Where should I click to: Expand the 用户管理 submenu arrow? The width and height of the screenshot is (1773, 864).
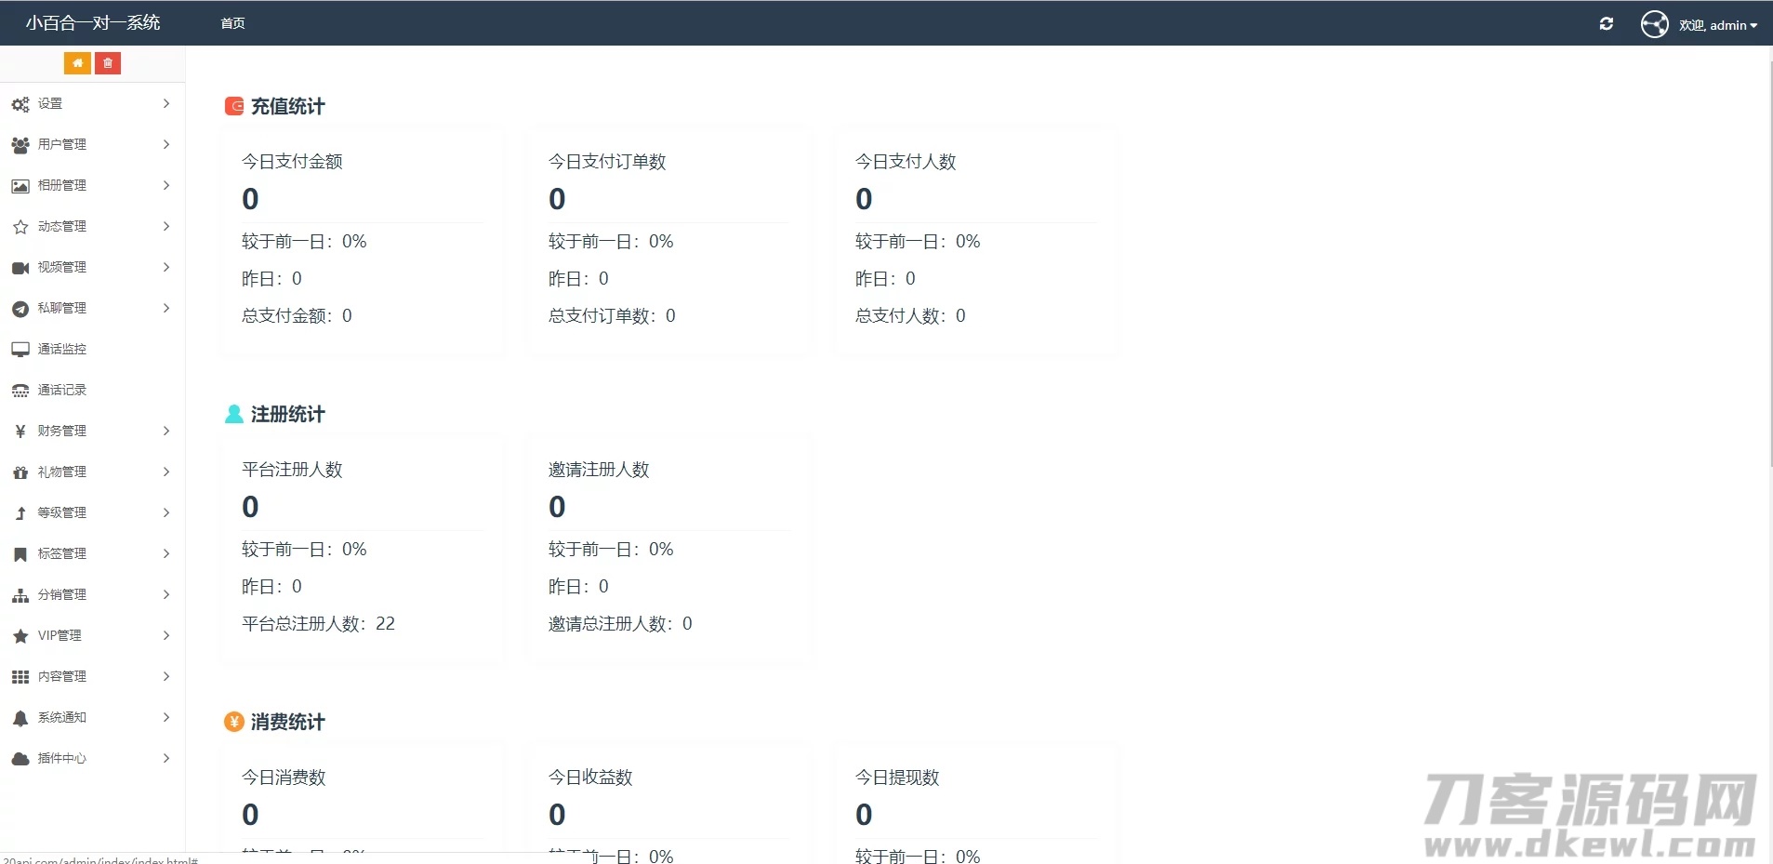point(166,144)
